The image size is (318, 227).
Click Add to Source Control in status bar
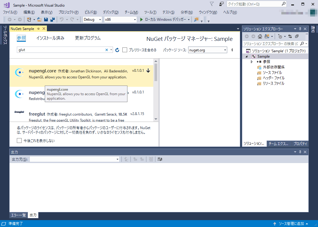click(291, 224)
